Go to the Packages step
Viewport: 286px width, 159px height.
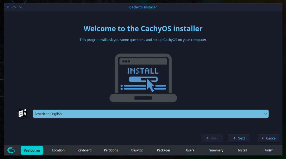(x=164, y=150)
